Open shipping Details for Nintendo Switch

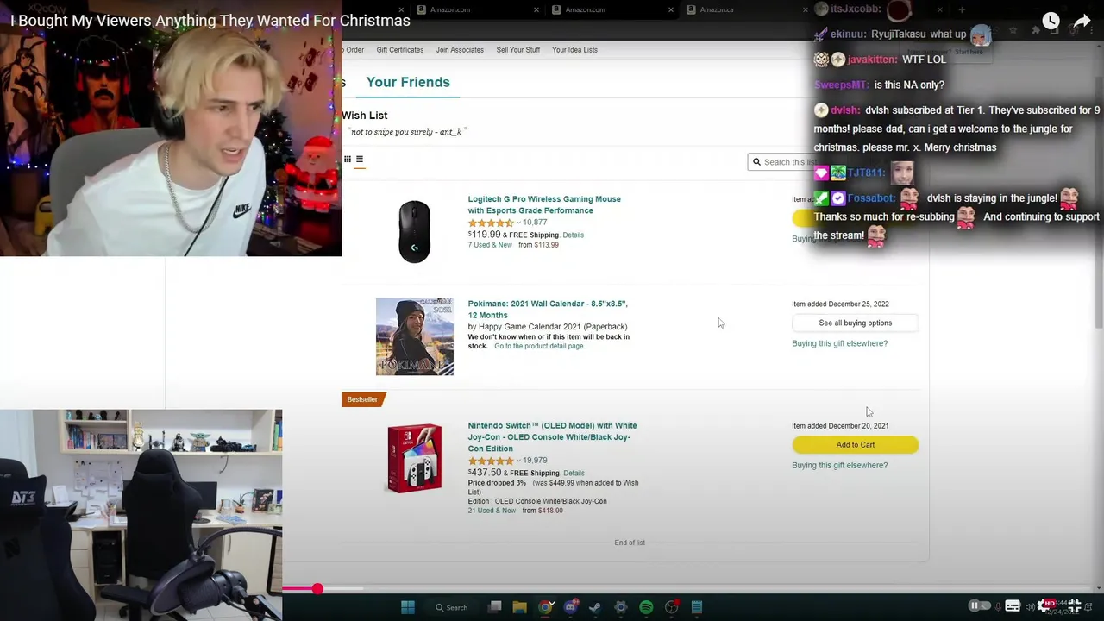coord(574,474)
